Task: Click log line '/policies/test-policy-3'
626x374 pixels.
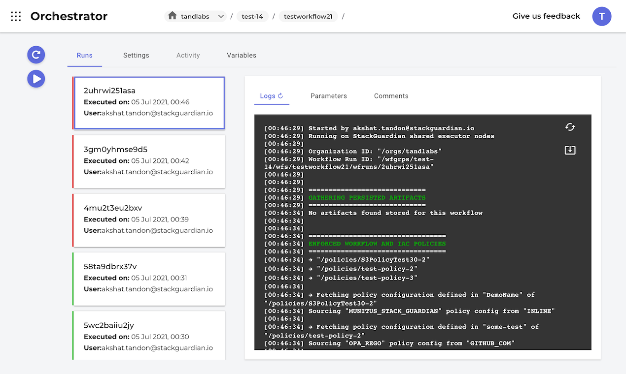Action: tap(341, 278)
